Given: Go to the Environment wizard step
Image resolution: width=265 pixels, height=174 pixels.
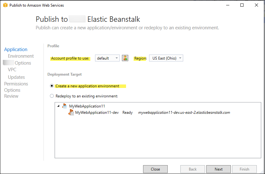Looking at the screenshot, I should (x=21, y=56).
